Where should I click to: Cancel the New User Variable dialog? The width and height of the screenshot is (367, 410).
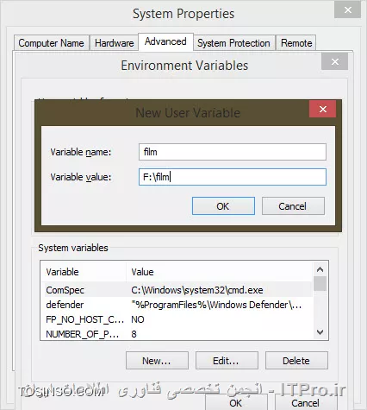pos(293,206)
